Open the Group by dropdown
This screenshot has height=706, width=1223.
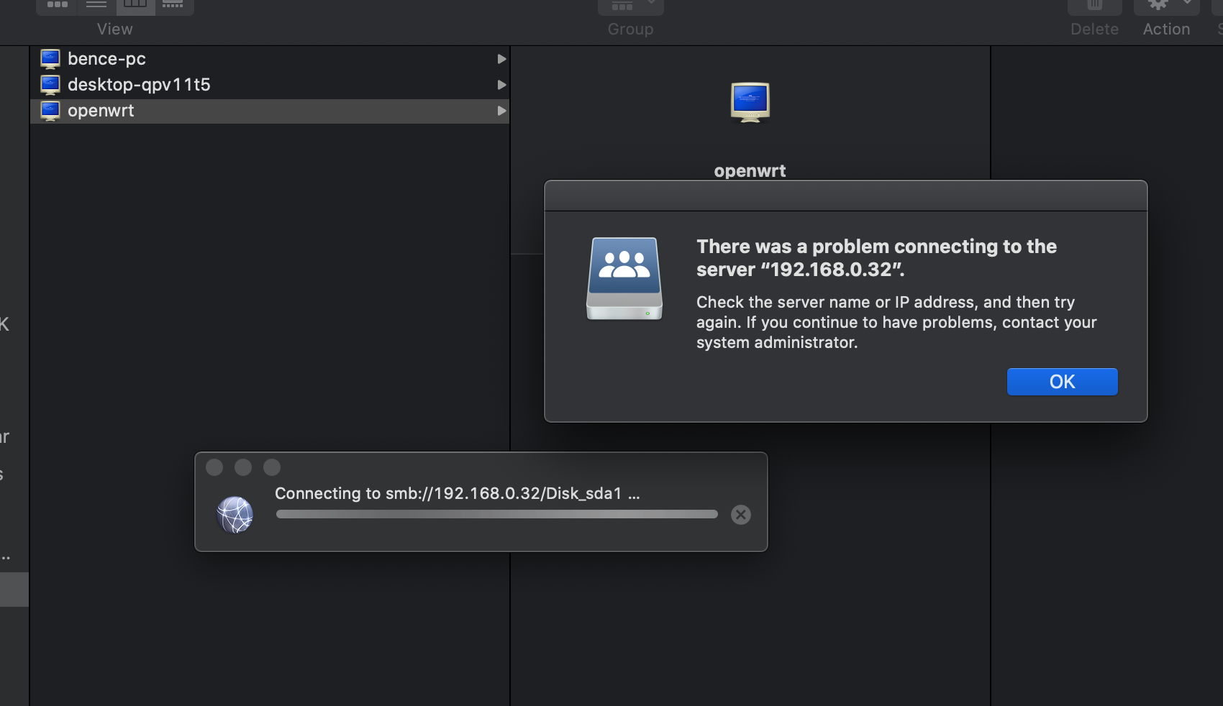point(630,6)
